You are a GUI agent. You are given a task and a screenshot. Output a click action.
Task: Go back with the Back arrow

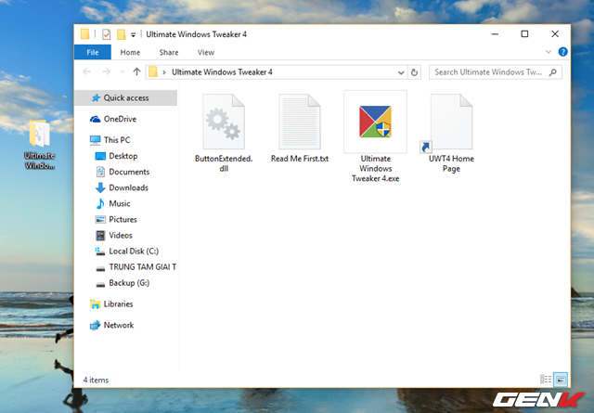[86, 71]
